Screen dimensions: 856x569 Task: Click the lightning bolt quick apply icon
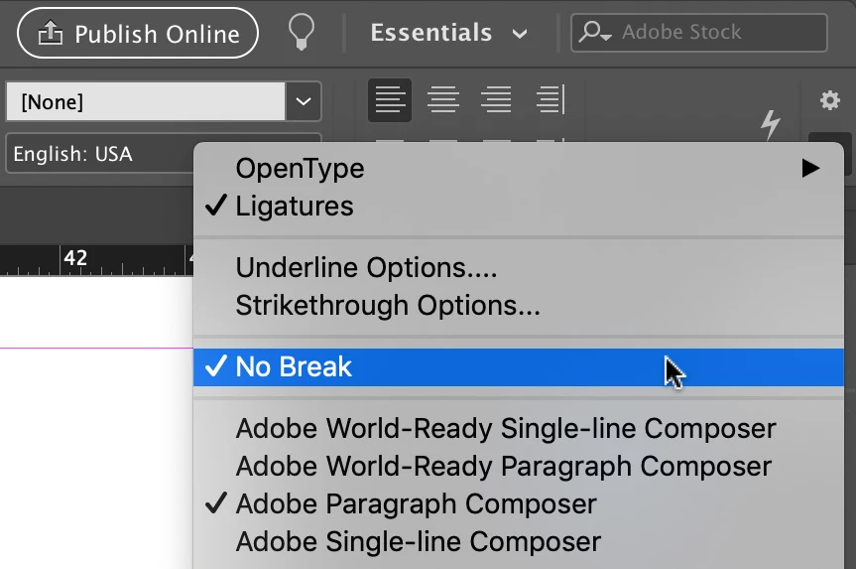tap(771, 125)
